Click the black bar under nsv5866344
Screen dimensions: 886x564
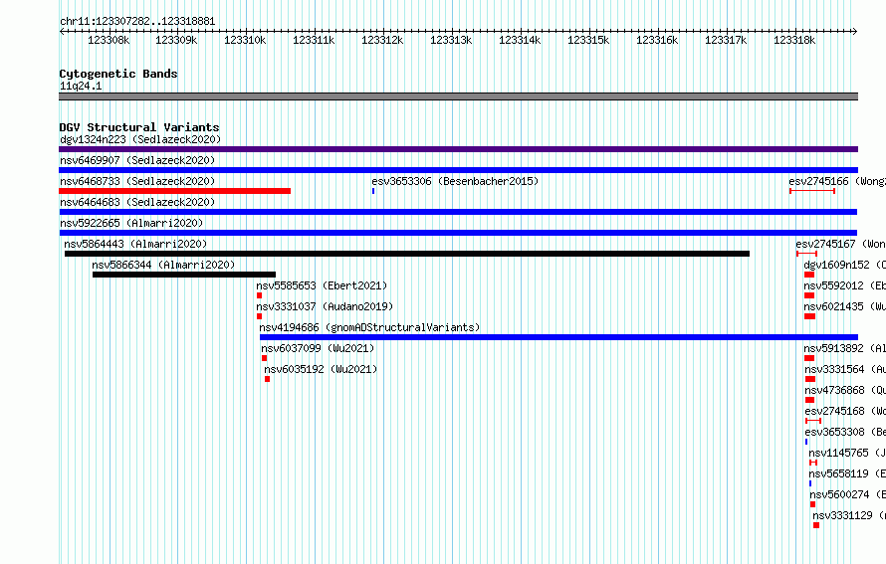click(184, 275)
